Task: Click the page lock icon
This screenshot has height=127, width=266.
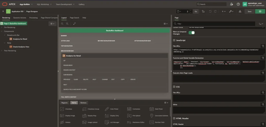Action: pyautogui.click(x=203, y=11)
